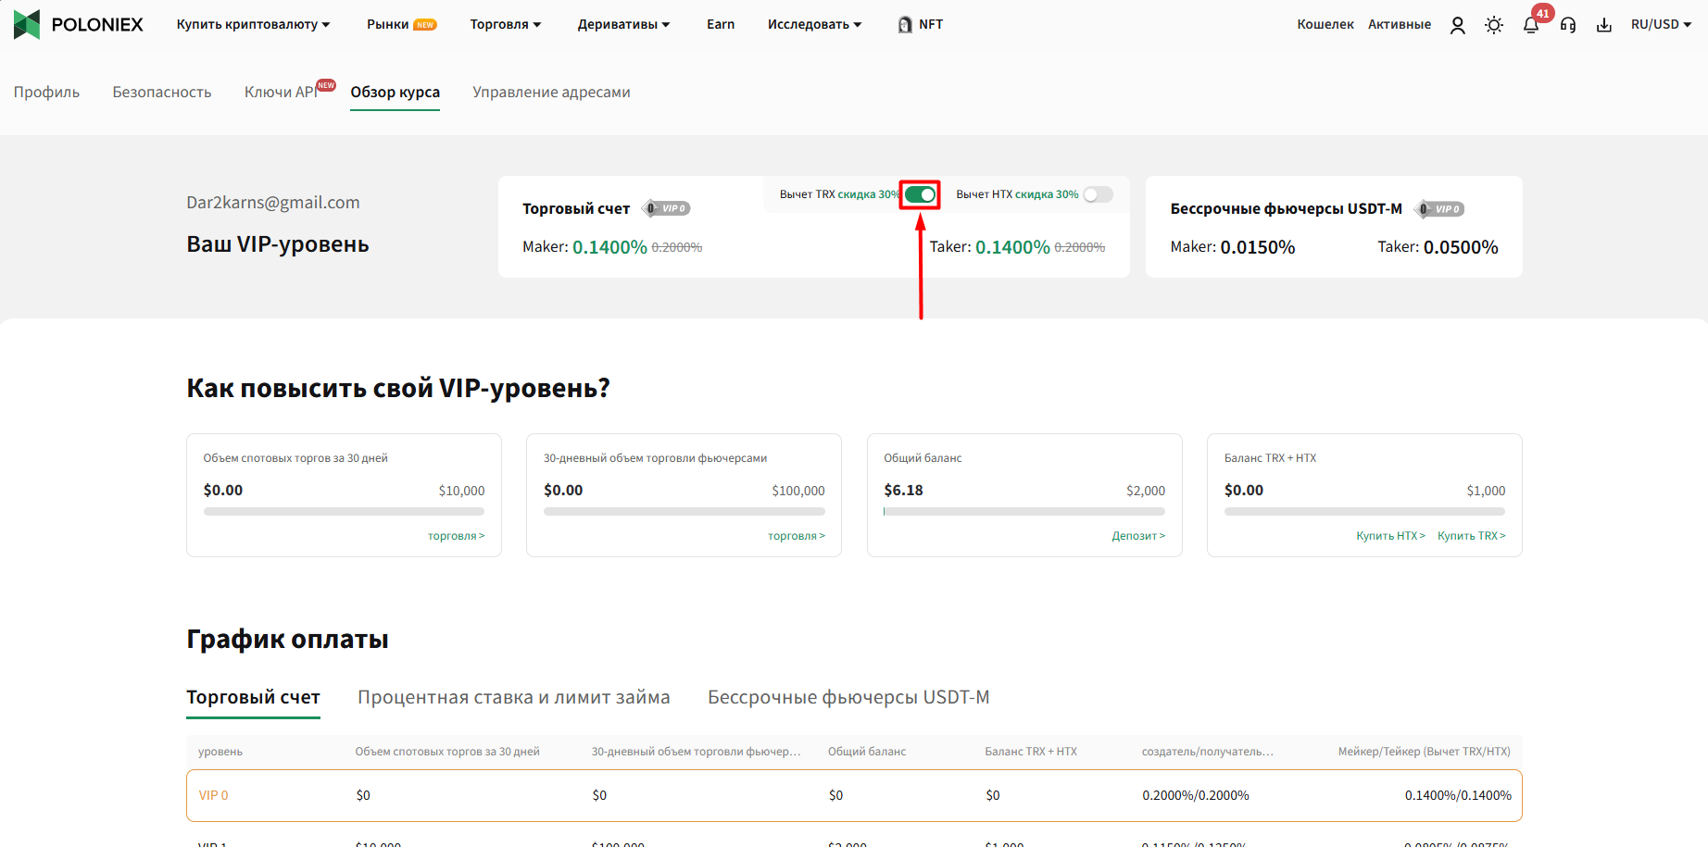Click the download app icon
The width and height of the screenshot is (1708, 847).
tap(1604, 25)
